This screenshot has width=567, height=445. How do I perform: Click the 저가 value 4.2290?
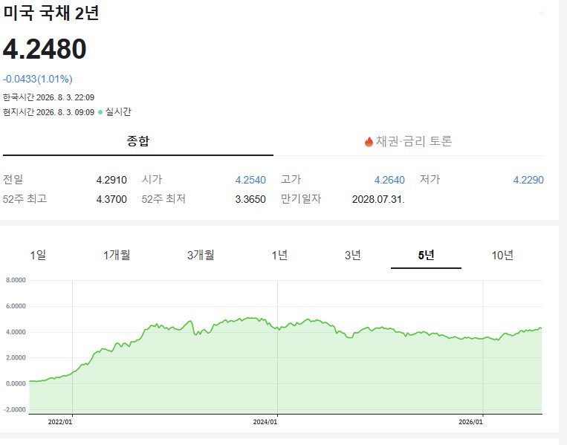click(528, 180)
